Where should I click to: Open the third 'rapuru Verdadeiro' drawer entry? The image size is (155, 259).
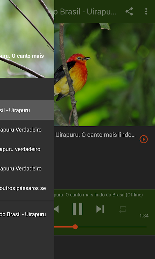27,169
